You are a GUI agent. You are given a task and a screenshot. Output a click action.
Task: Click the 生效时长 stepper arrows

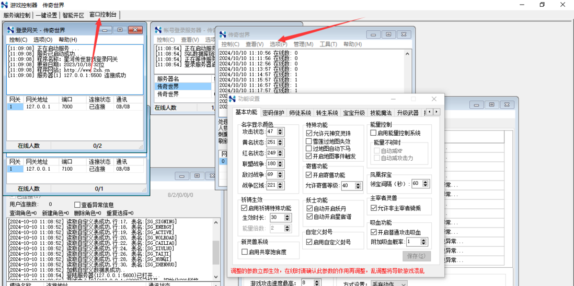288,218
